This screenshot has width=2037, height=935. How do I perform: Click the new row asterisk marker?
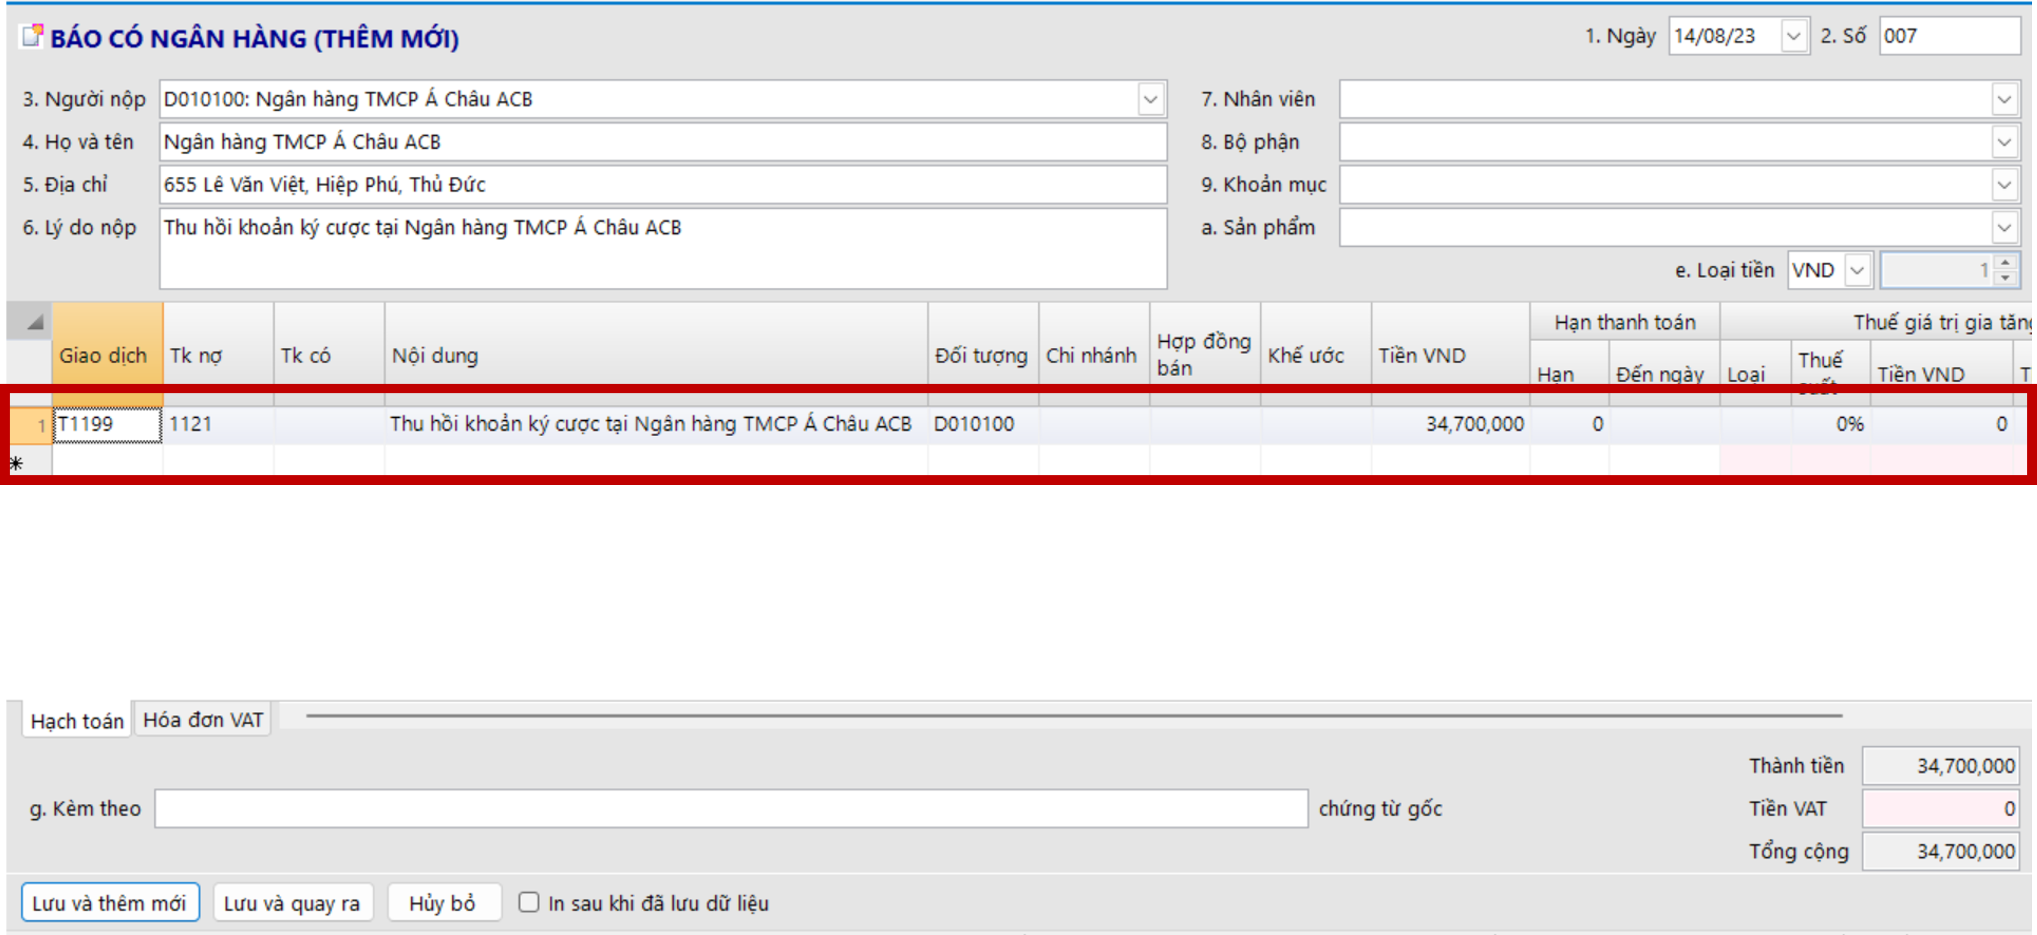17,463
